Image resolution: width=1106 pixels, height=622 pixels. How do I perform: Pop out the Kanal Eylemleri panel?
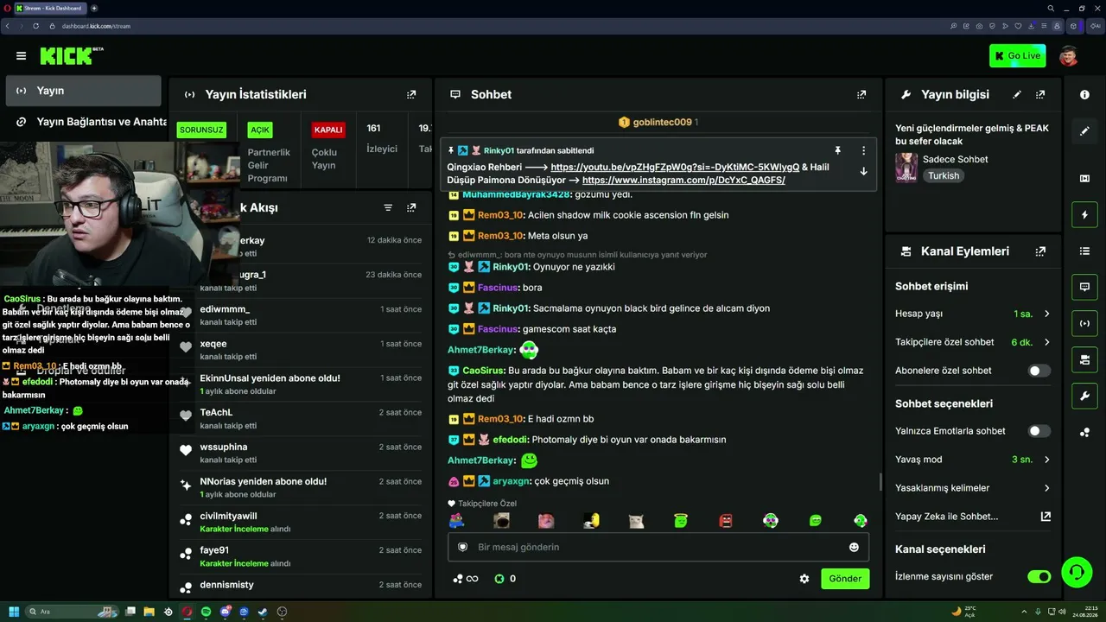click(1040, 251)
